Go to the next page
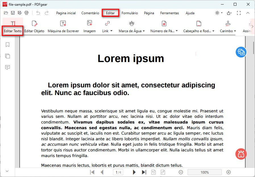 (x=134, y=172)
